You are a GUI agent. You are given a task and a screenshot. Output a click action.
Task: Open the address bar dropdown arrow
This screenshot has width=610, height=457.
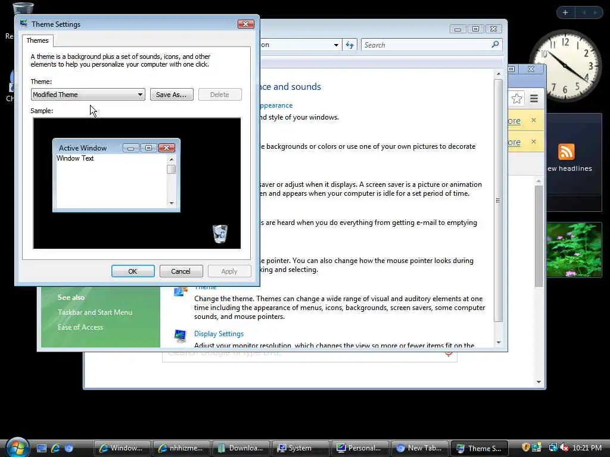click(x=336, y=45)
